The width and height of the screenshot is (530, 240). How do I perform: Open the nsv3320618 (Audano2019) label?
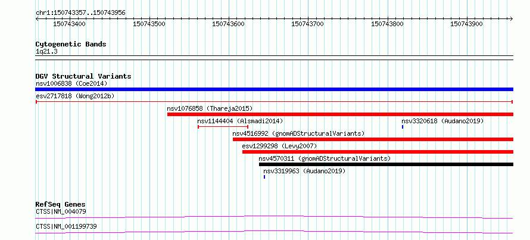(x=442, y=121)
